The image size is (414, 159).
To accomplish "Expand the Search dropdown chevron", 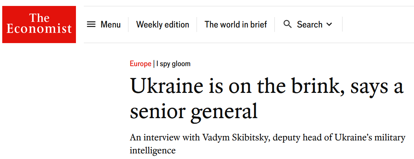I will click(329, 25).
